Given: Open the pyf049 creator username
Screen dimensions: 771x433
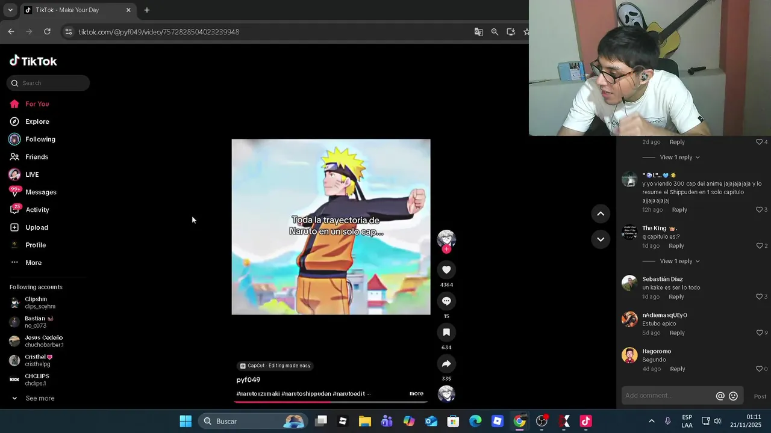Looking at the screenshot, I should [248, 380].
